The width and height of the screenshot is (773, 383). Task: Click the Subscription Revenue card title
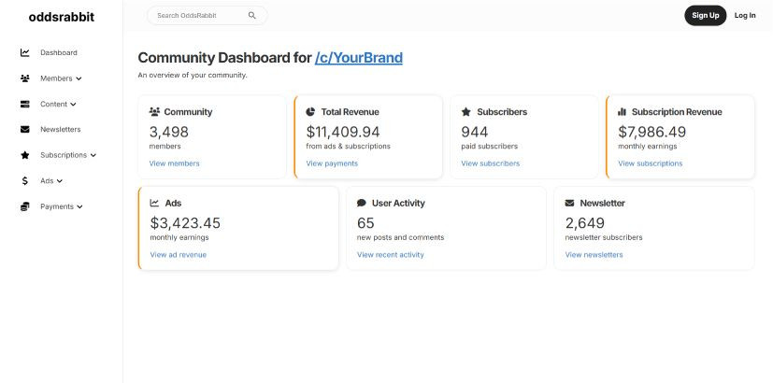677,112
